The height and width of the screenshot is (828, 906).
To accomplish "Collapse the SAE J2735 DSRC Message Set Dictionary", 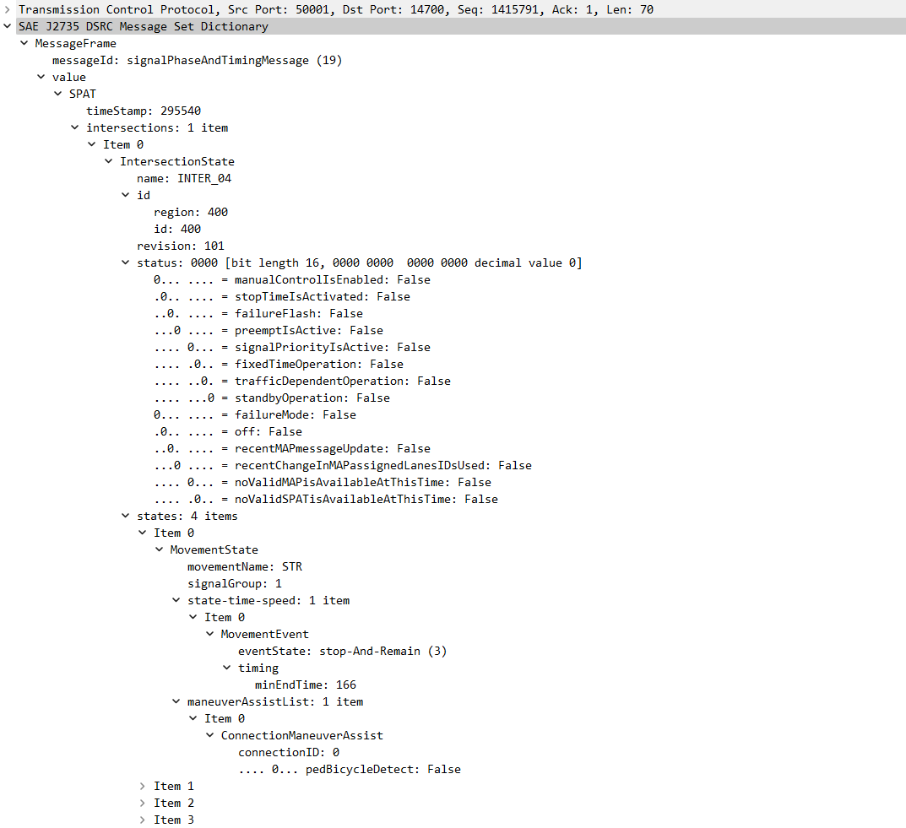I will click(8, 26).
